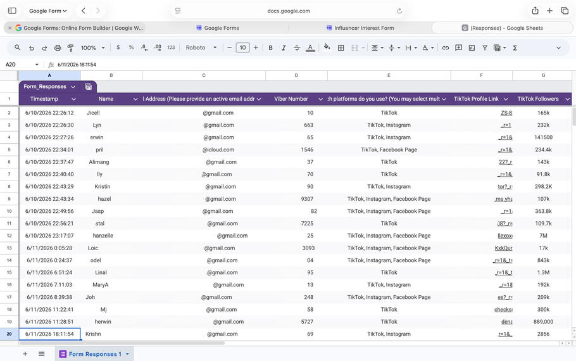Decrease decimal places
Viewport: 576px width, 361px height.
click(x=144, y=47)
